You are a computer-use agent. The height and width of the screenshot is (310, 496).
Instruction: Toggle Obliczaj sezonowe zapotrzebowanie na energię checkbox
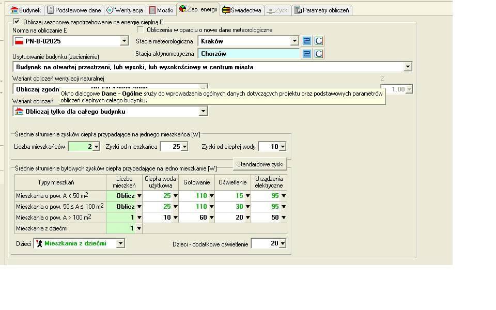pos(17,22)
